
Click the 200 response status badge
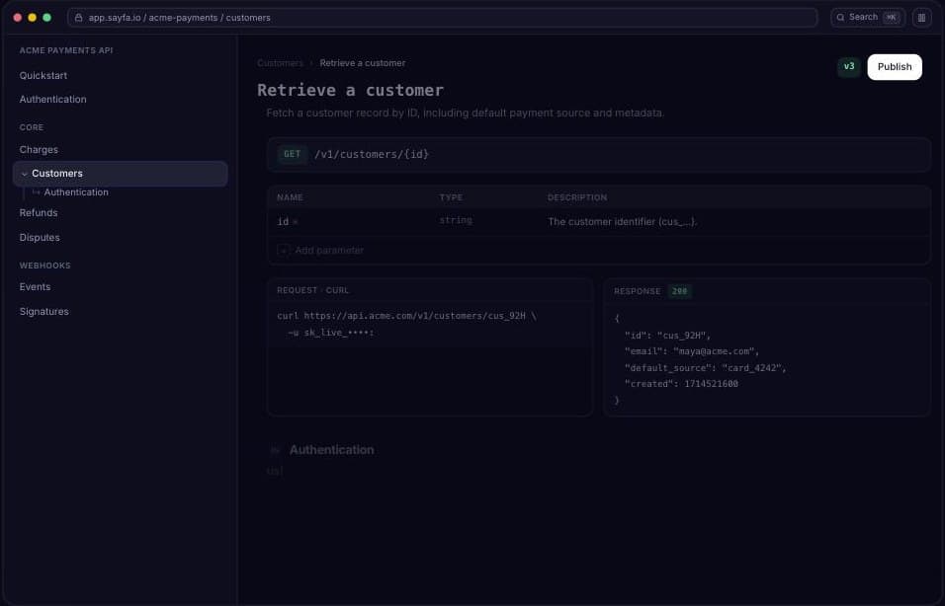pyautogui.click(x=679, y=291)
